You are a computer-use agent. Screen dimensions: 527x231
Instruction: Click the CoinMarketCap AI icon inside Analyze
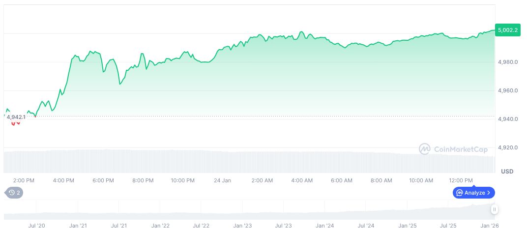click(x=460, y=193)
